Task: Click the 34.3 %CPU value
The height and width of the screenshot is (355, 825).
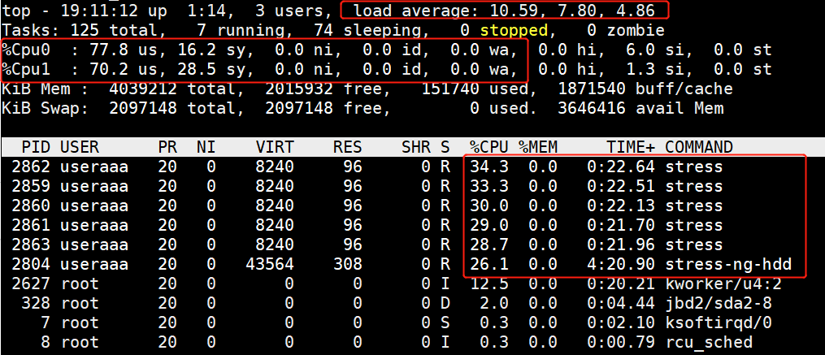Action: point(488,167)
